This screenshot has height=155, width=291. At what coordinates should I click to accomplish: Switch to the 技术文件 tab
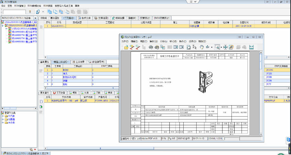(85, 18)
